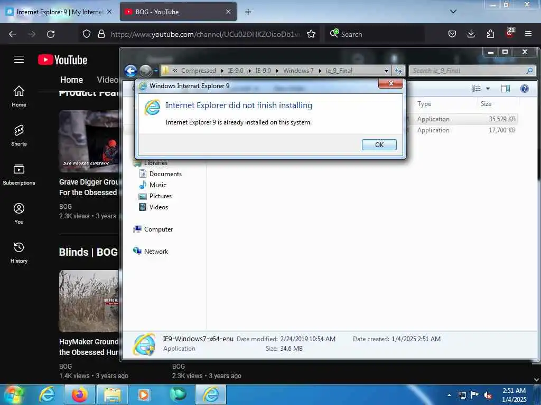The width and height of the screenshot is (541, 405).
Task: Click the extension icon with 21 badge
Action: [x=510, y=33]
